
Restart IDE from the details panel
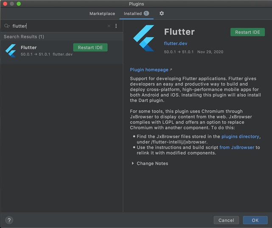point(247,32)
